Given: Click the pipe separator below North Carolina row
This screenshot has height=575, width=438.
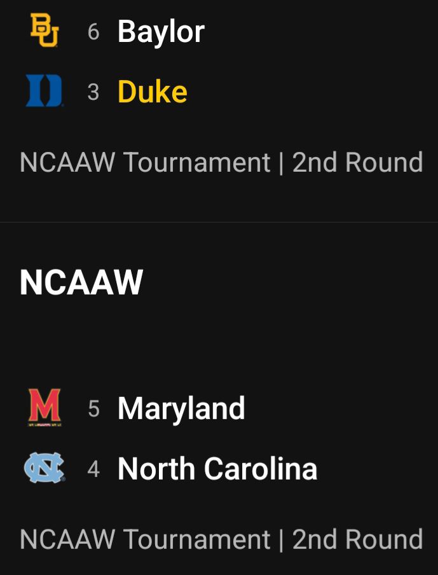Looking at the screenshot, I should pyautogui.click(x=281, y=540).
